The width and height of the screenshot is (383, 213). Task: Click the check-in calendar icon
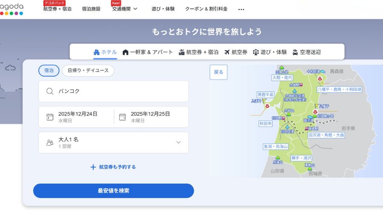[50, 117]
